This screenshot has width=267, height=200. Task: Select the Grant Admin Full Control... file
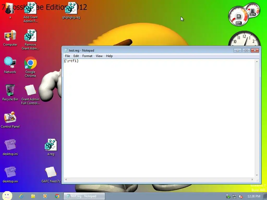(x=30, y=94)
